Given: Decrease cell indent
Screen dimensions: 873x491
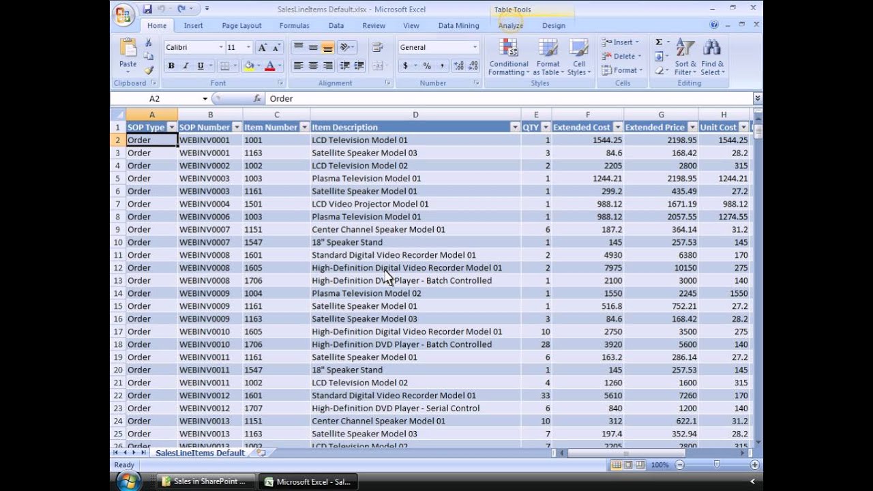Looking at the screenshot, I should 344,66.
